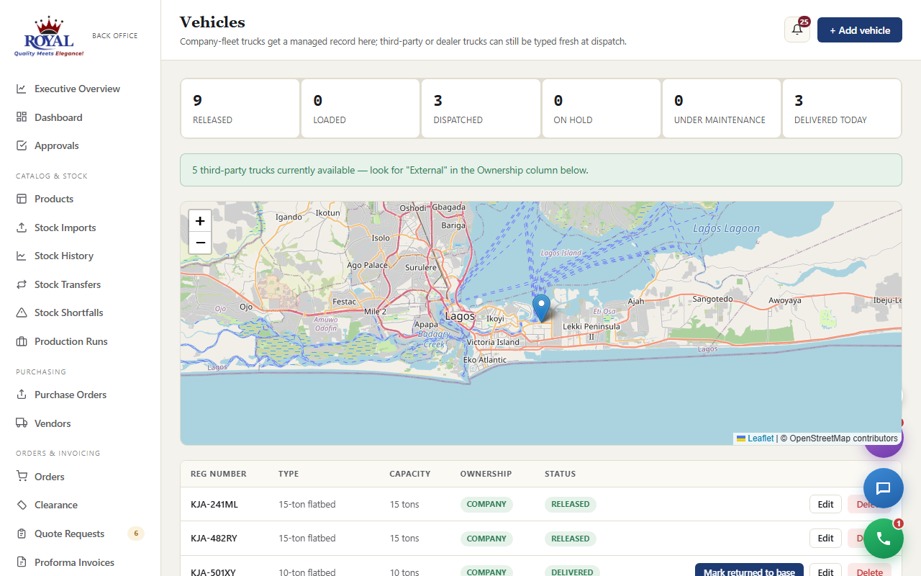The image size is (921, 576).
Task: Click the Proforma Invoices document icon
Action: tap(22, 562)
